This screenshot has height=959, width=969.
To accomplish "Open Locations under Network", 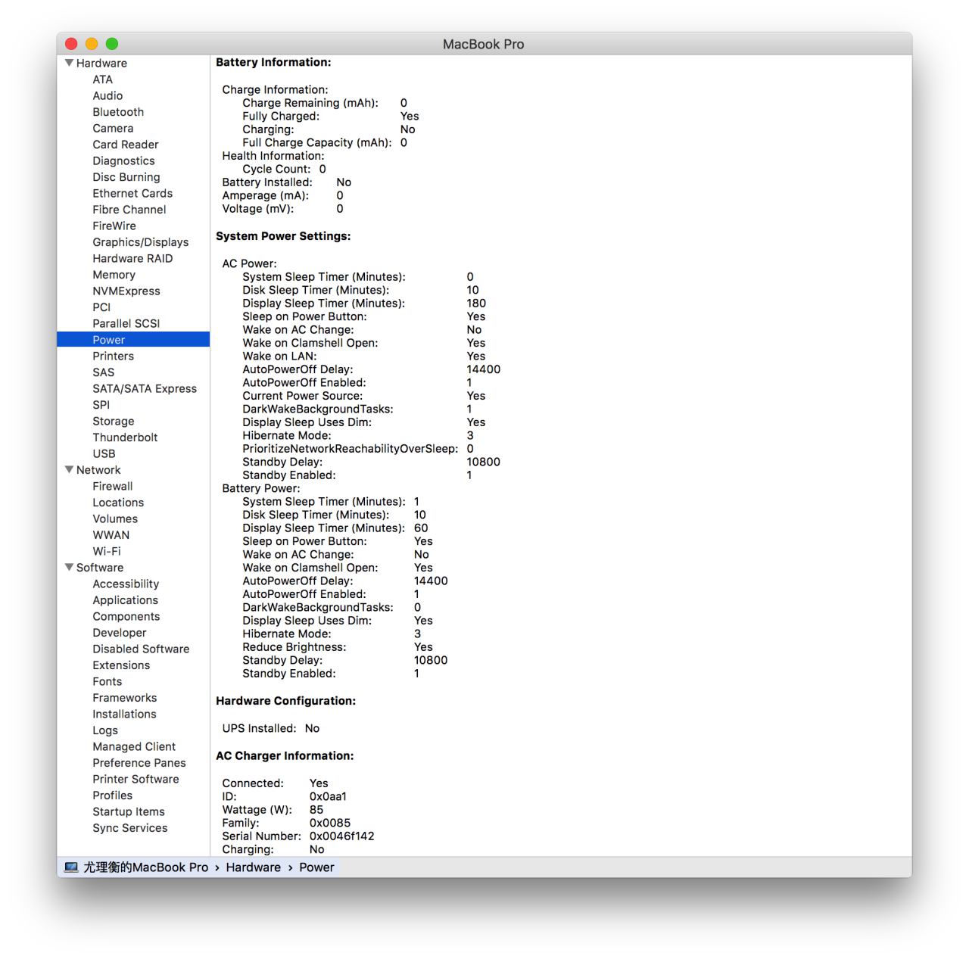I will [x=118, y=503].
